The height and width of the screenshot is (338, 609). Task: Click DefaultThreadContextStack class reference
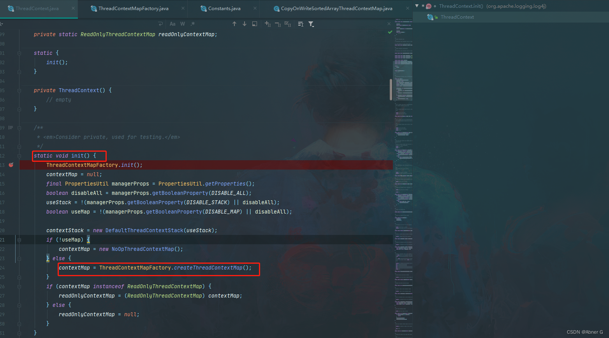pyautogui.click(x=144, y=230)
